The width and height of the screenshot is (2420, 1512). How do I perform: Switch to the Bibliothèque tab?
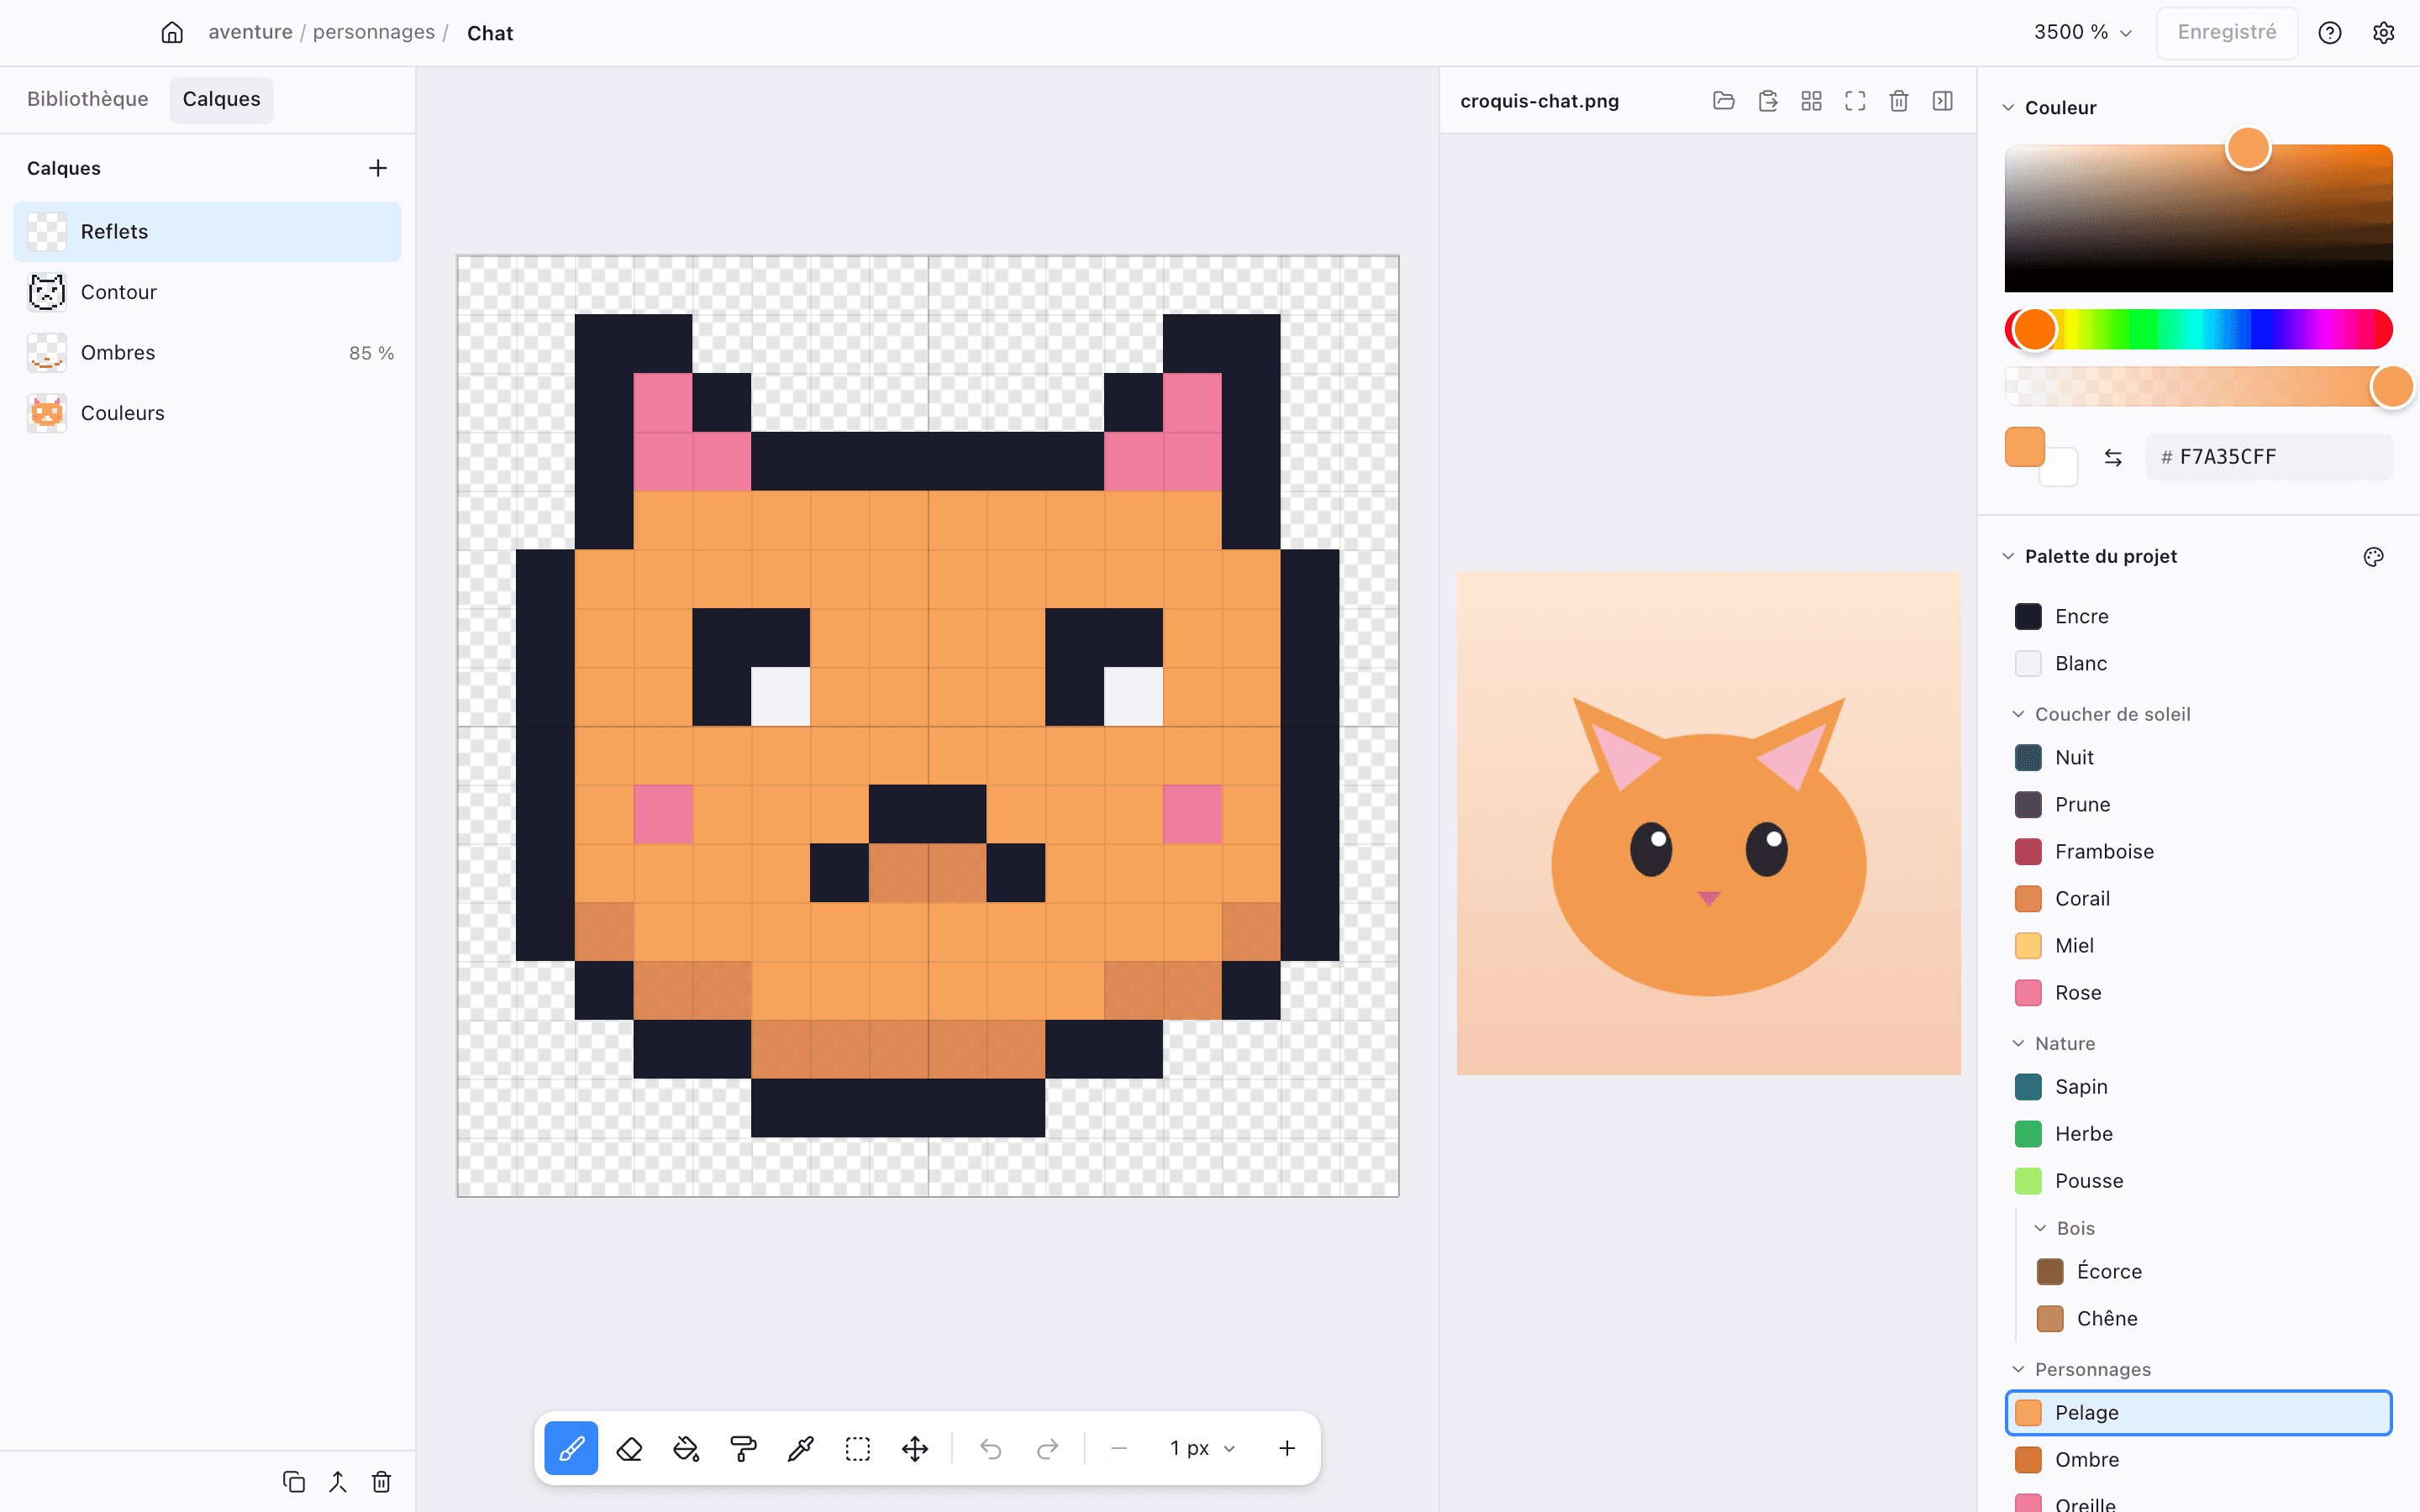88,99
